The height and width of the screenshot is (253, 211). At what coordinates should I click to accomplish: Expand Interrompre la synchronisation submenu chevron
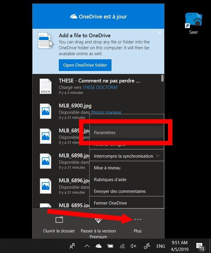(158, 156)
